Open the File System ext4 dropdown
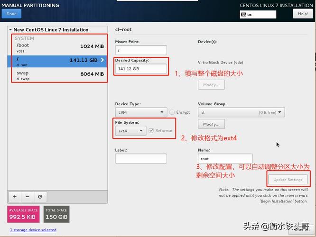Image resolution: width=316 pixels, height=237 pixels. pyautogui.click(x=130, y=131)
